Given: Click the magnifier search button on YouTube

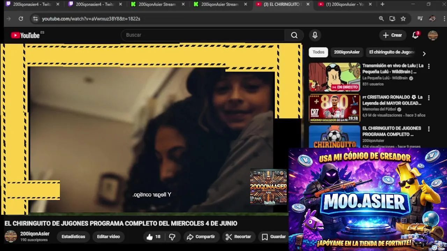Looking at the screenshot, I should pyautogui.click(x=294, y=35).
